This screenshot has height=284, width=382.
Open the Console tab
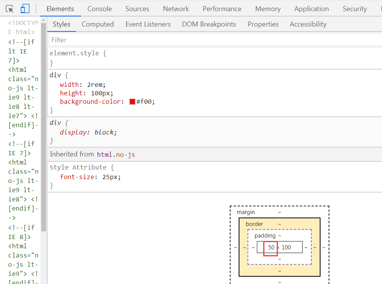[100, 9]
